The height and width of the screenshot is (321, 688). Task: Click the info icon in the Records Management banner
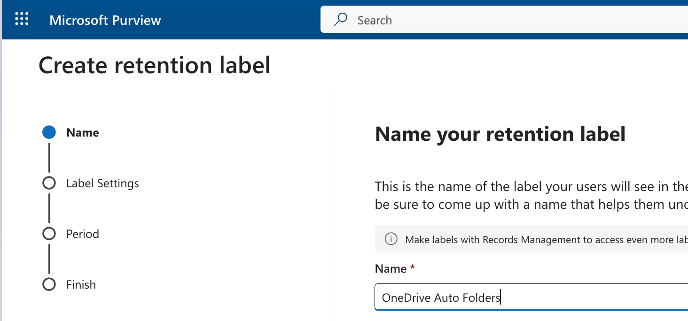(391, 239)
